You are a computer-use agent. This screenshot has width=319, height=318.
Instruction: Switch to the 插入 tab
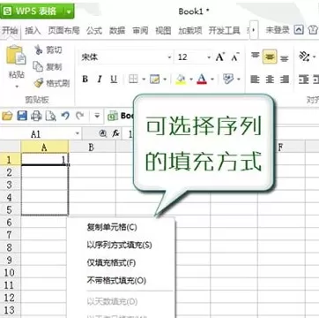pyautogui.click(x=33, y=30)
